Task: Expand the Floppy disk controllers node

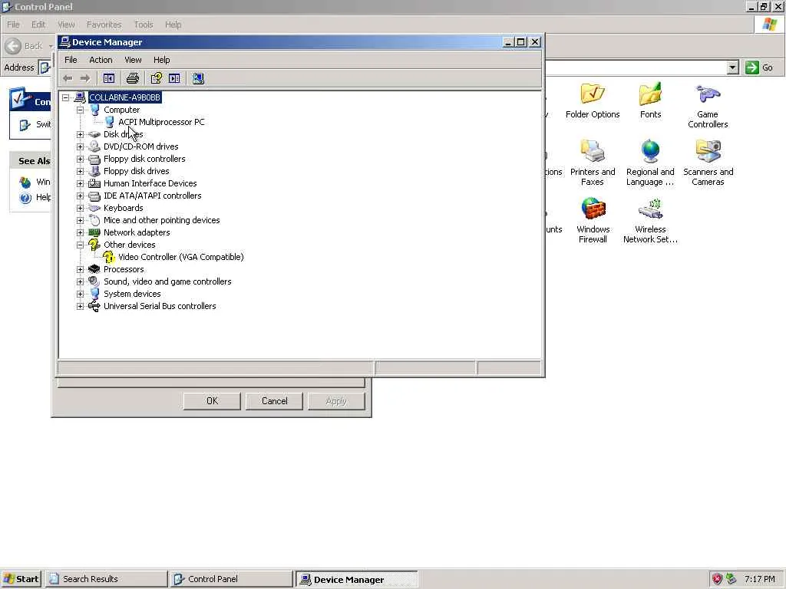Action: [80, 159]
